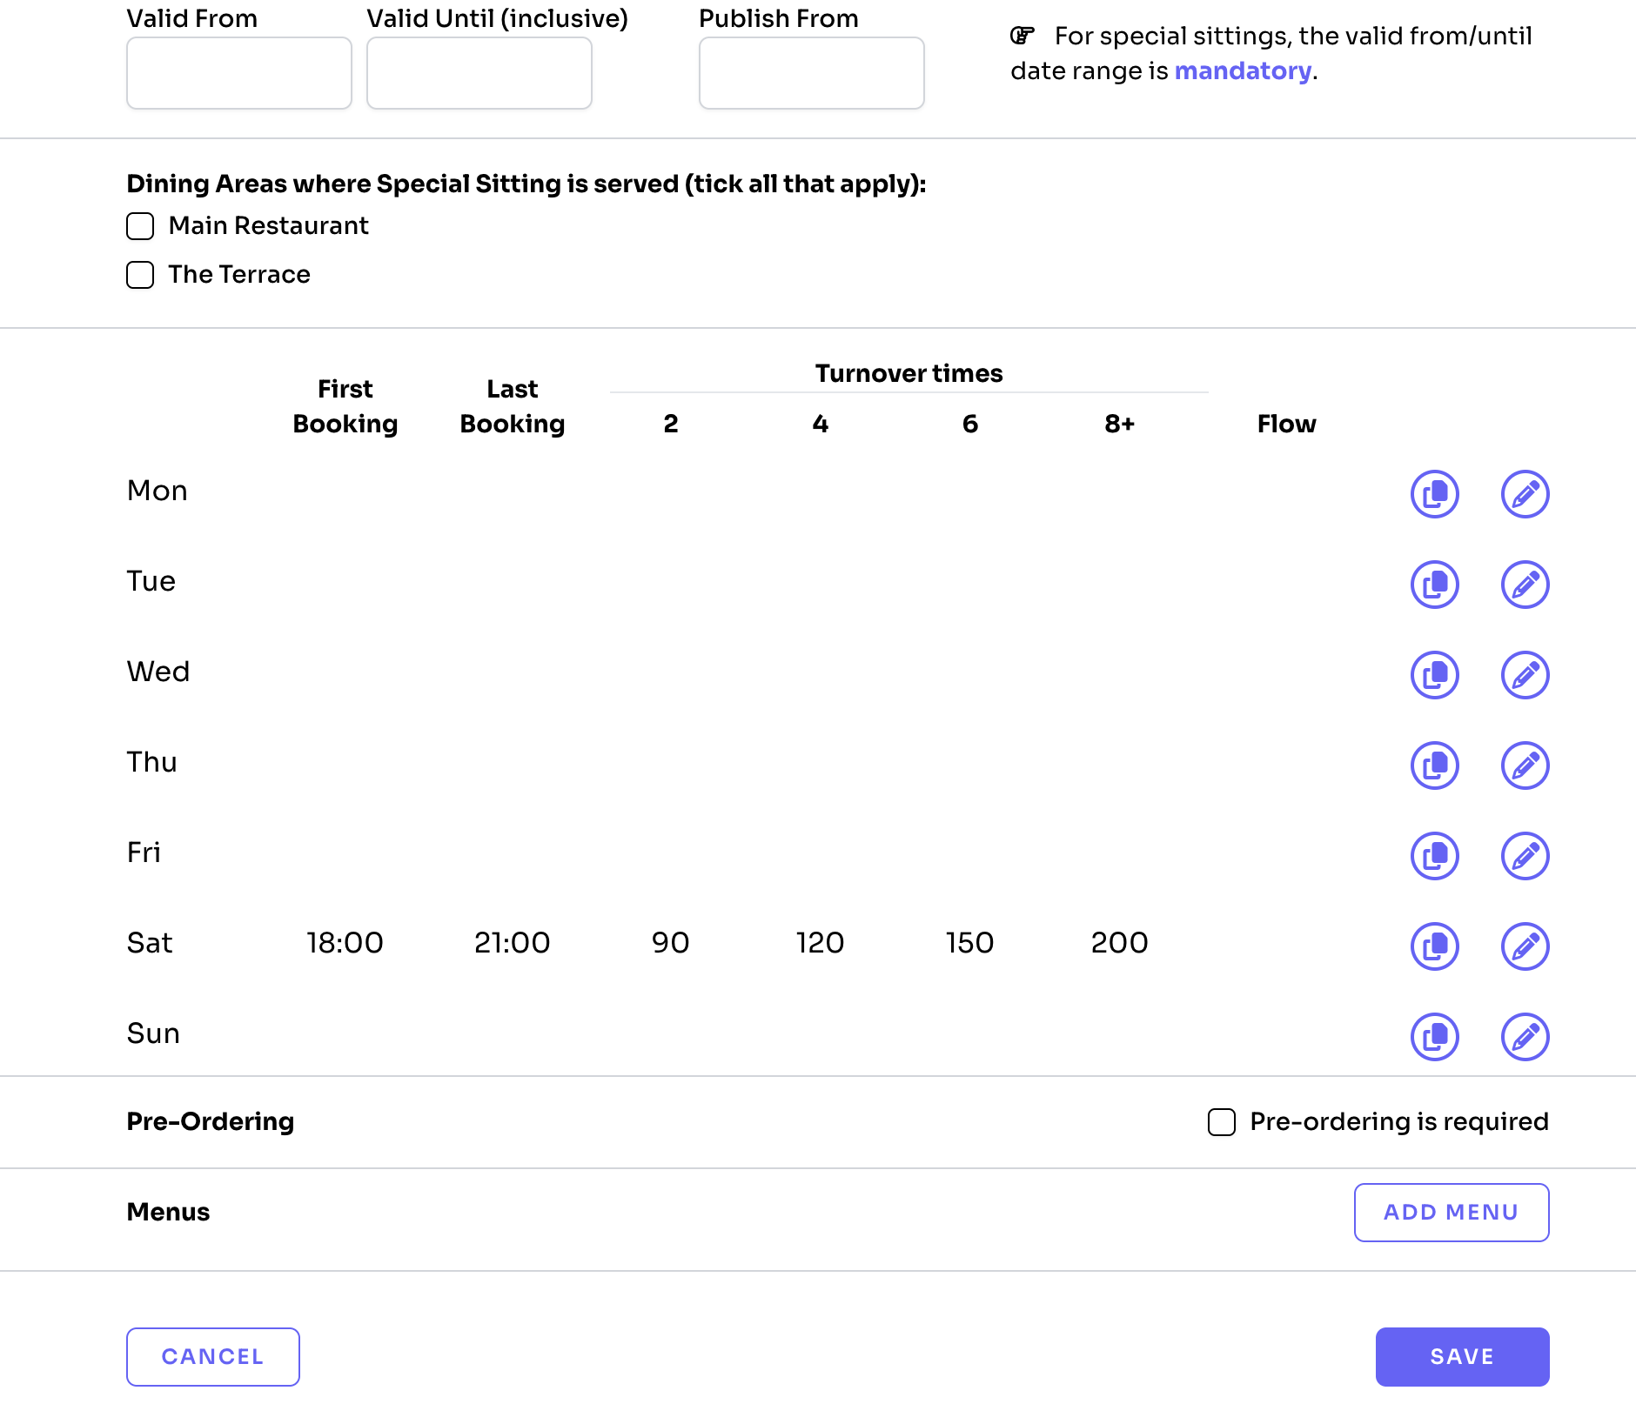1636x1404 pixels.
Task: Open the edit pencil for Wednesday
Action: (x=1525, y=675)
